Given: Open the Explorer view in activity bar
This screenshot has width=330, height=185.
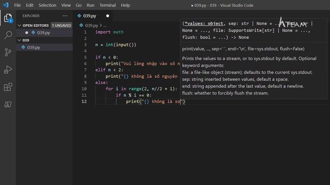Looking at the screenshot, I should pos(8,18).
